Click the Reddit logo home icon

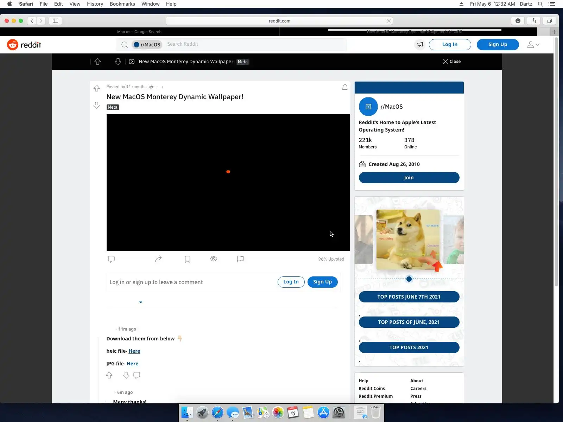click(x=13, y=45)
